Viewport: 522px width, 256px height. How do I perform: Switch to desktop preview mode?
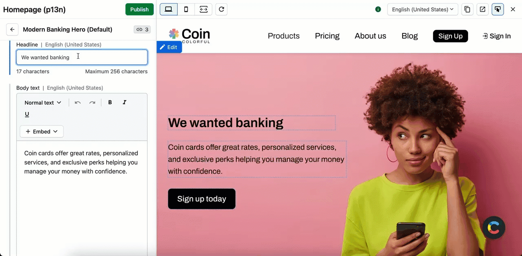tap(168, 9)
